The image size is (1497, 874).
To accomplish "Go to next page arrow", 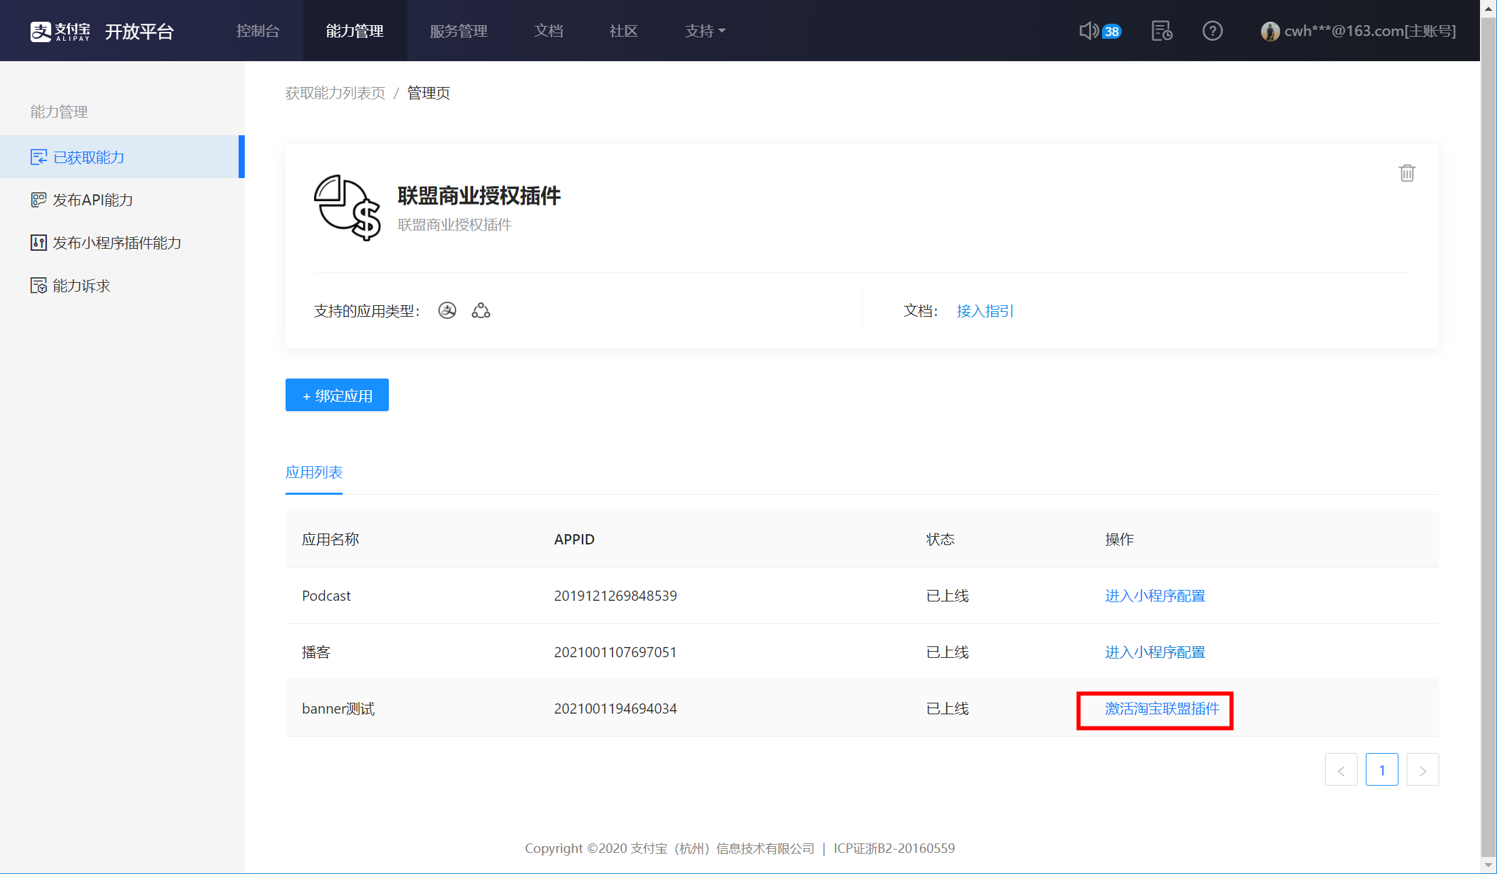I will [x=1423, y=770].
